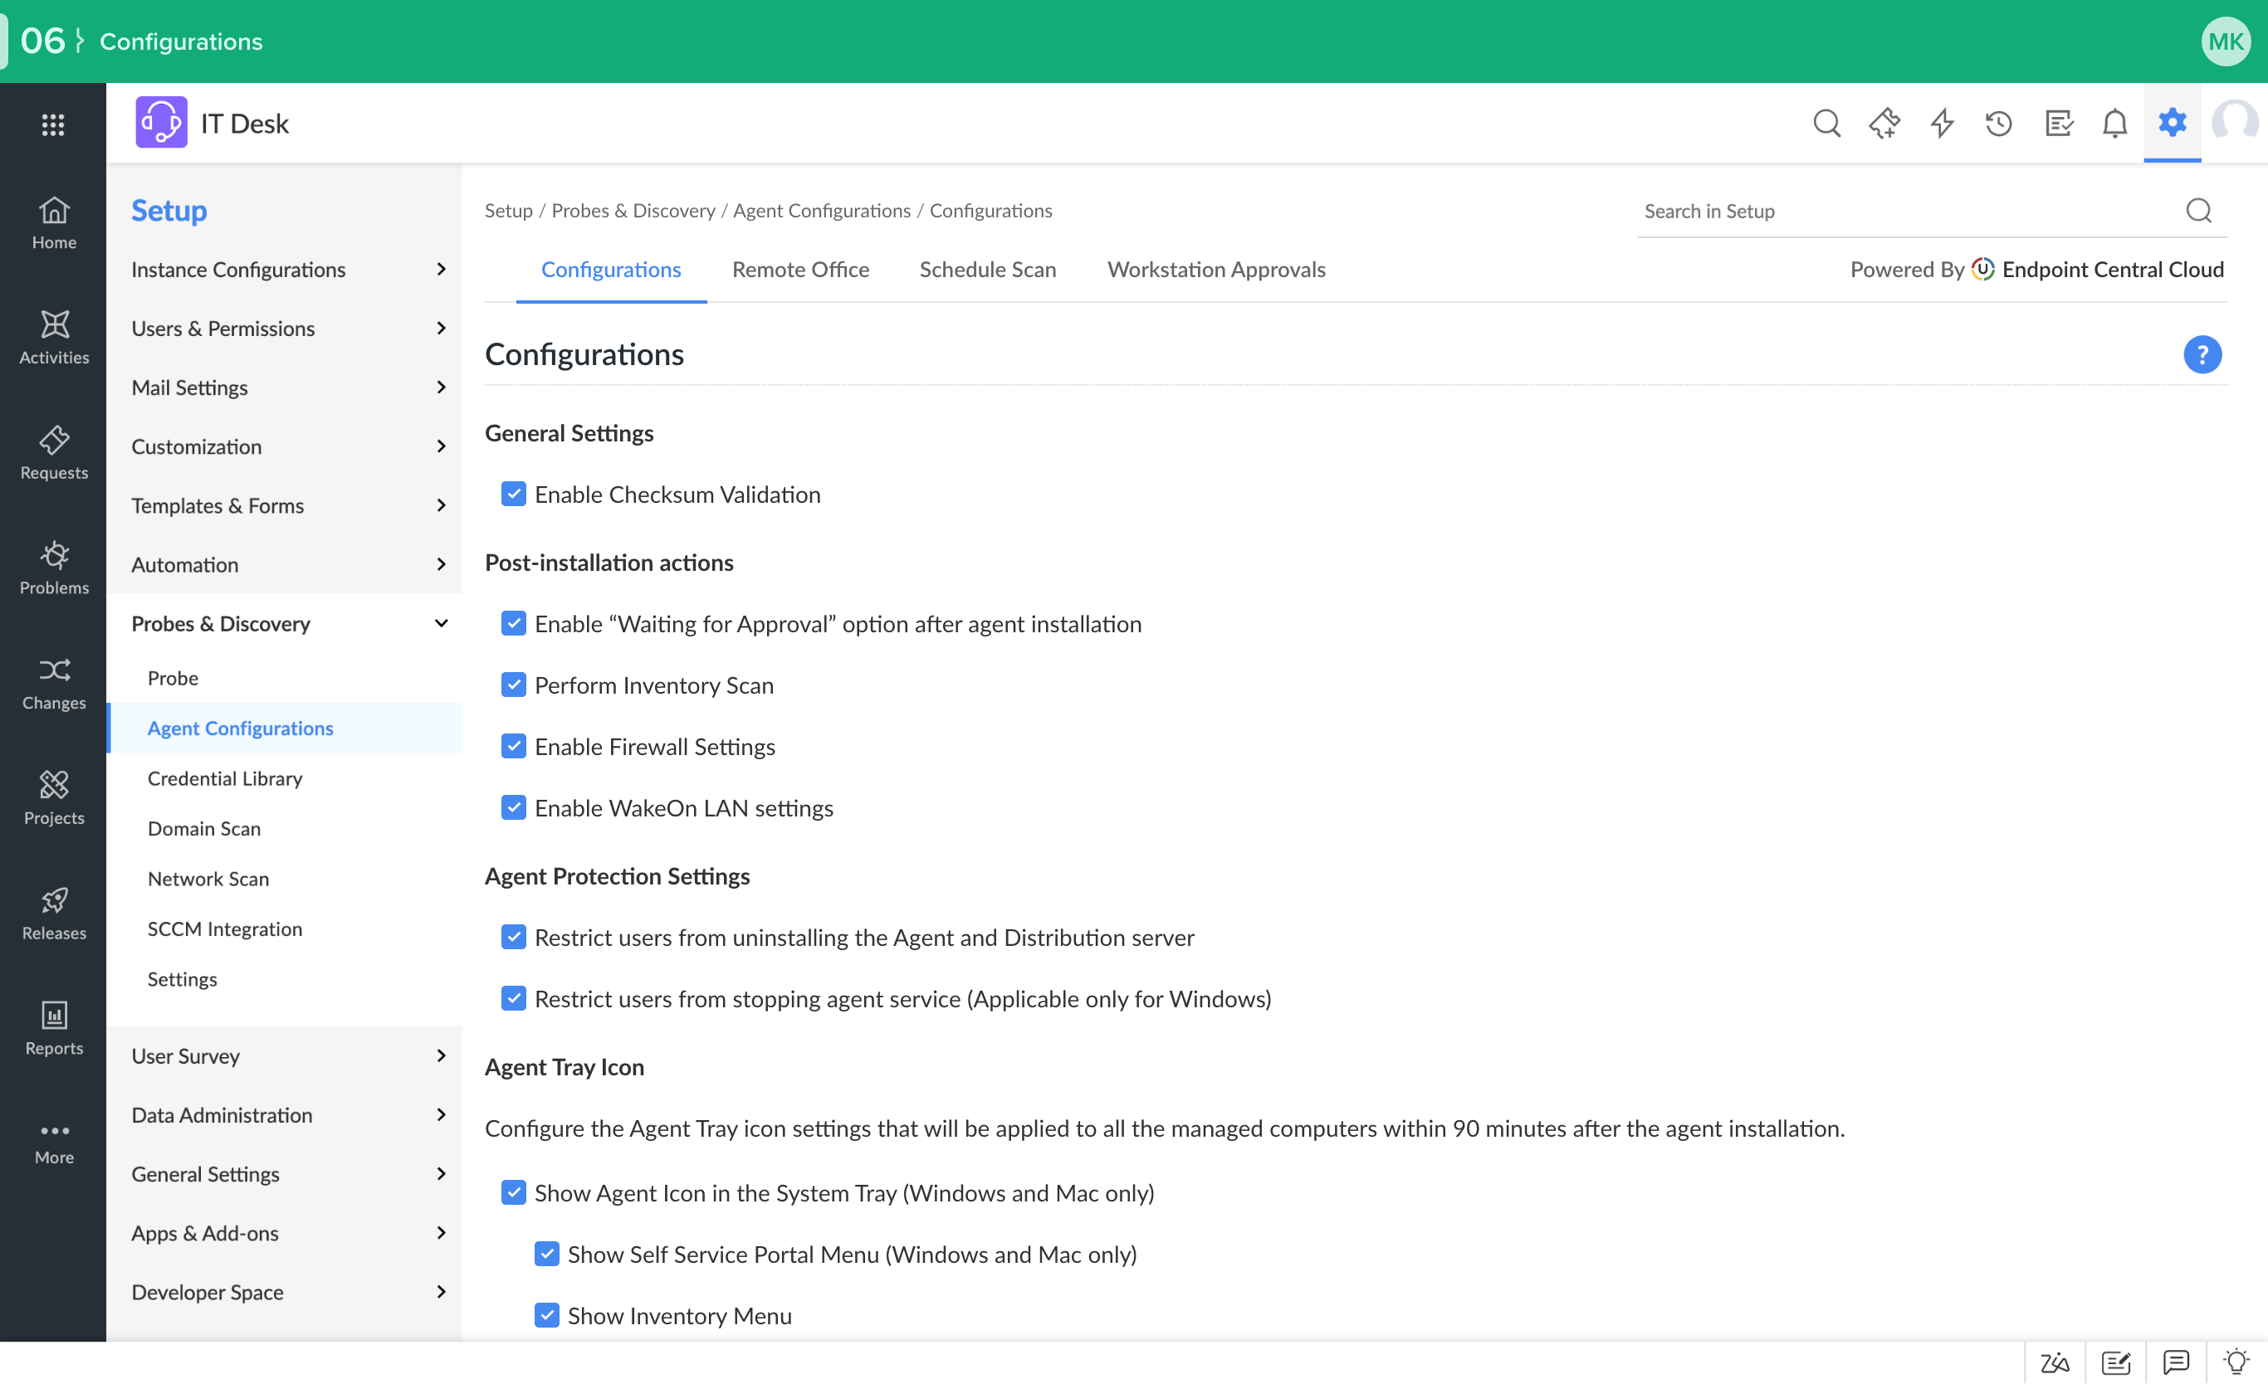Toggle Show Inventory Menu checkbox
Image resolution: width=2268 pixels, height=1384 pixels.
547,1316
